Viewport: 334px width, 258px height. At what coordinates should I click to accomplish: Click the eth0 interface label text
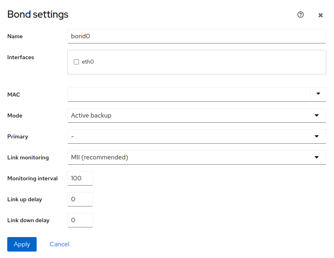88,62
